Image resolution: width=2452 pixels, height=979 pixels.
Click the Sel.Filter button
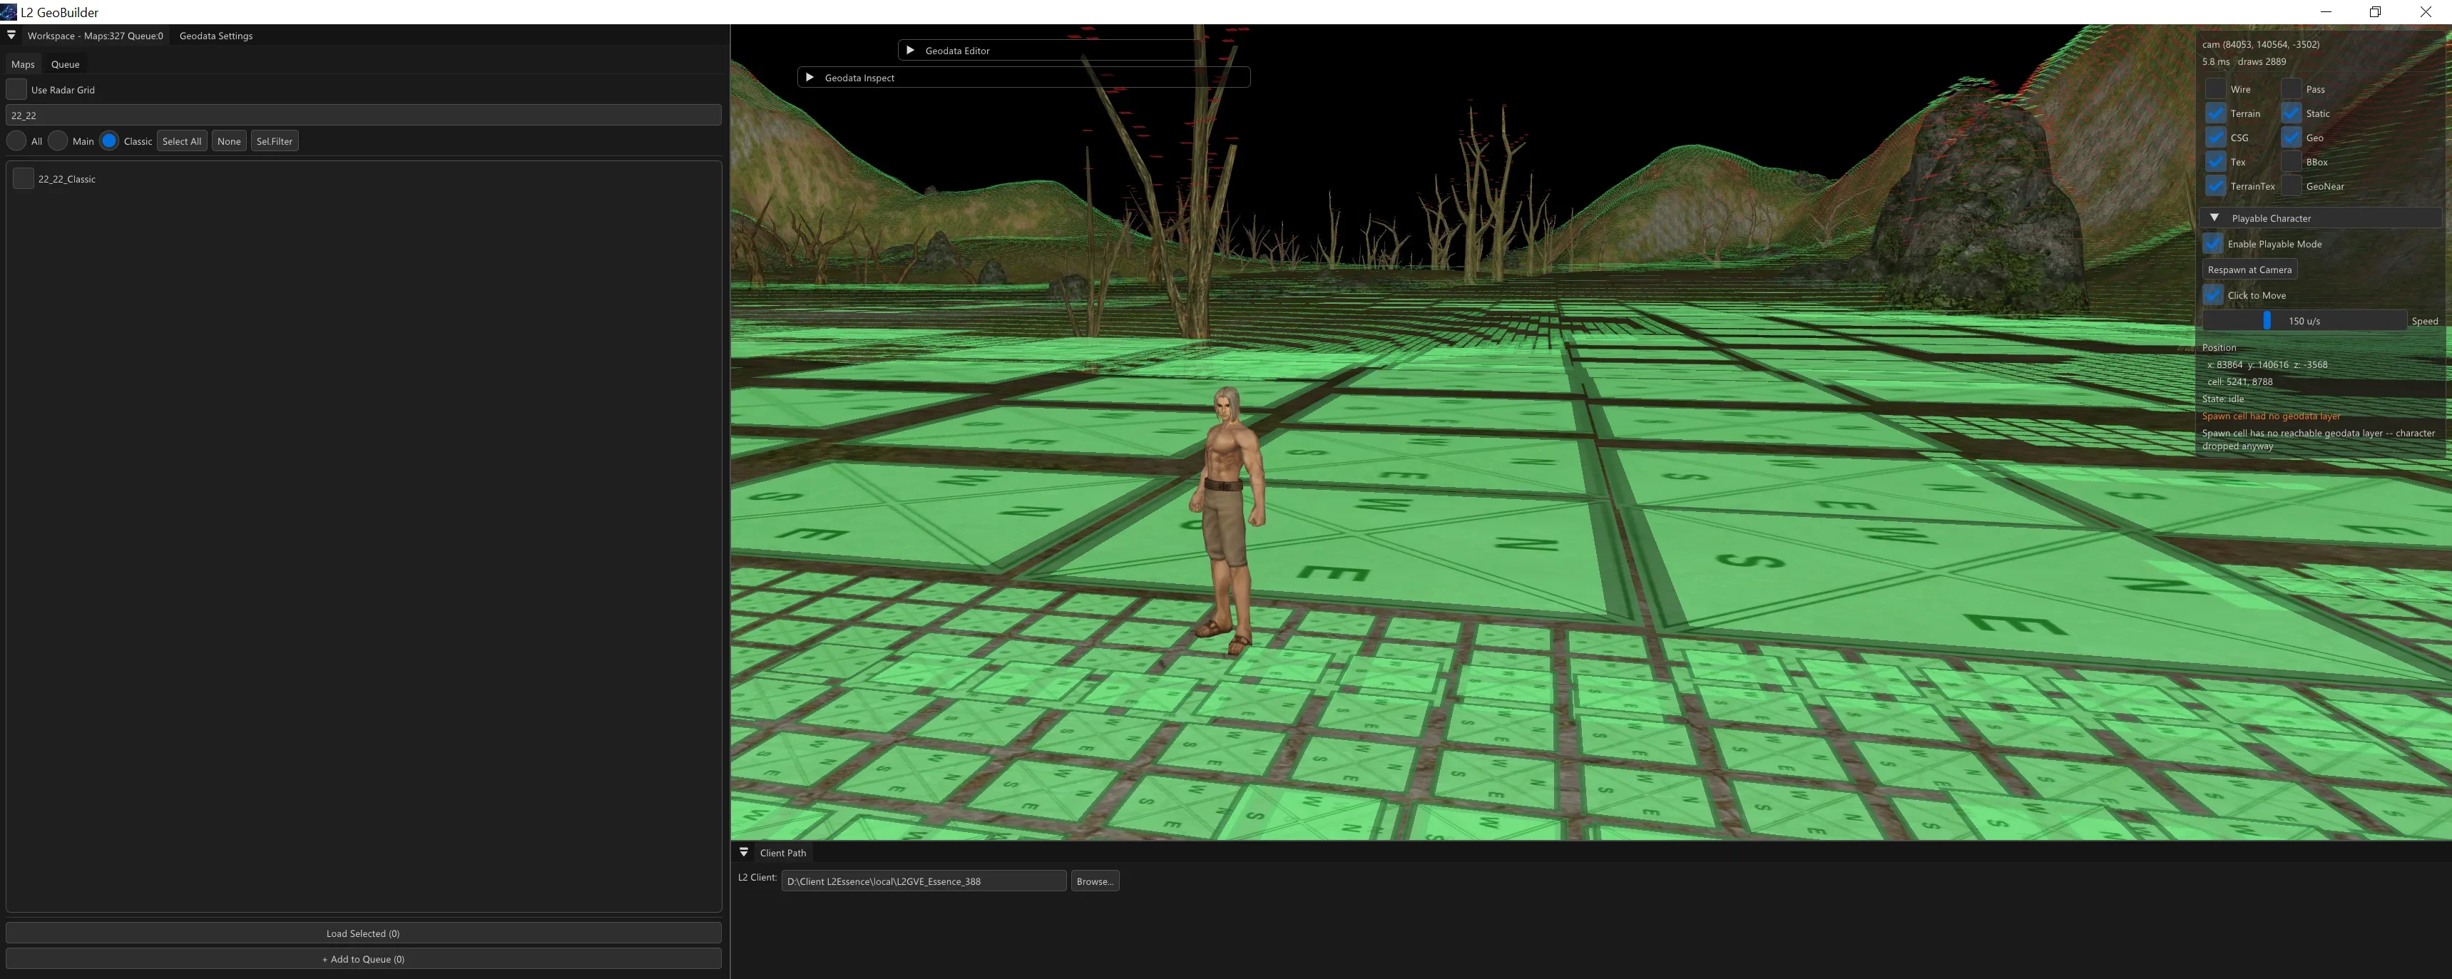click(x=274, y=140)
